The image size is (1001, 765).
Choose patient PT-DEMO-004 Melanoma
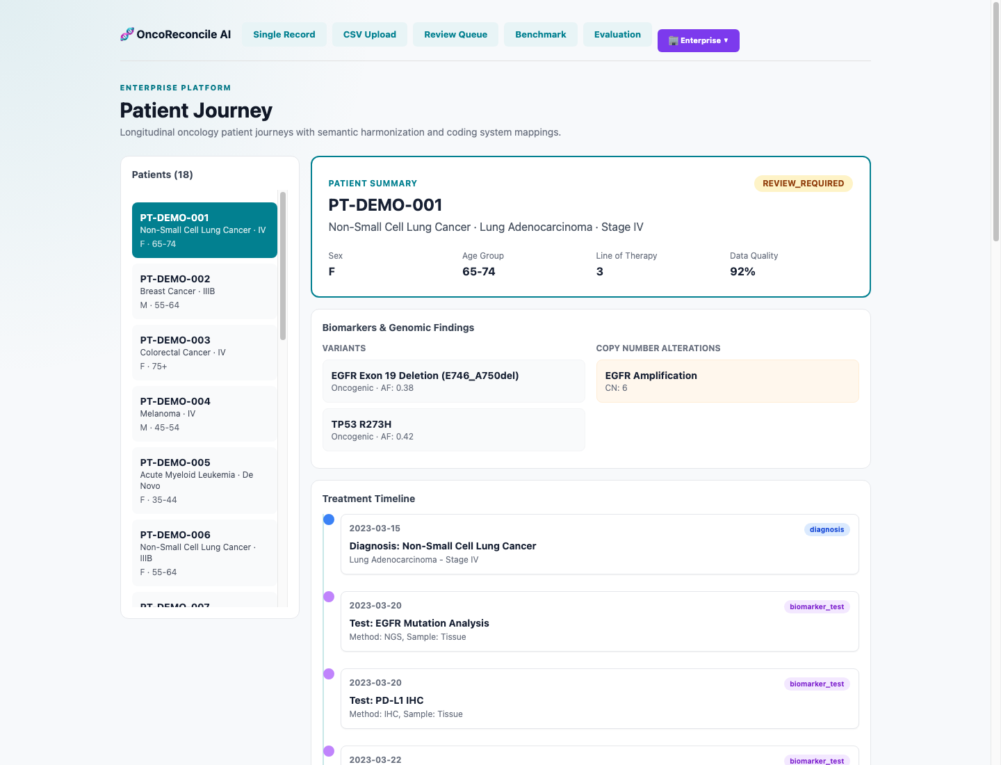(204, 414)
